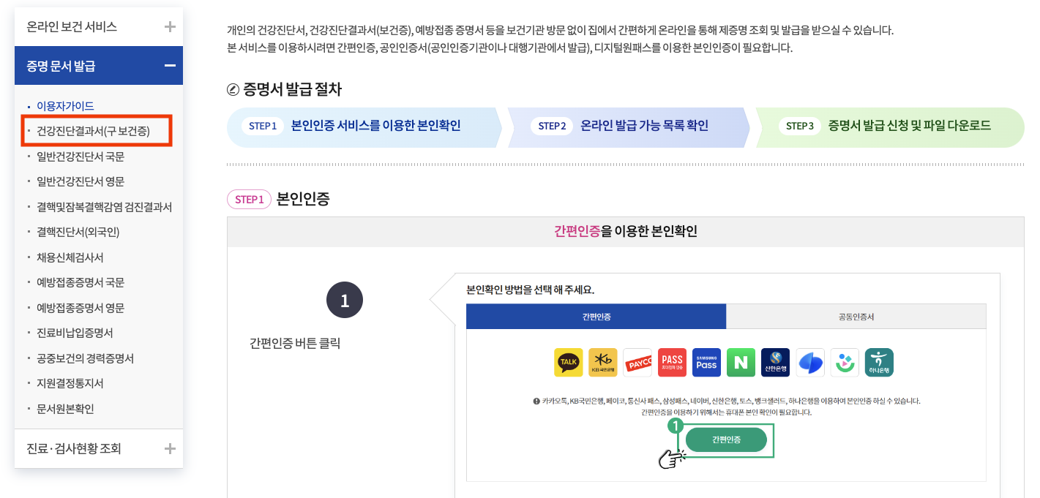The image size is (1040, 498).
Task: Switch to the 공동인증서 tab
Action: (856, 316)
